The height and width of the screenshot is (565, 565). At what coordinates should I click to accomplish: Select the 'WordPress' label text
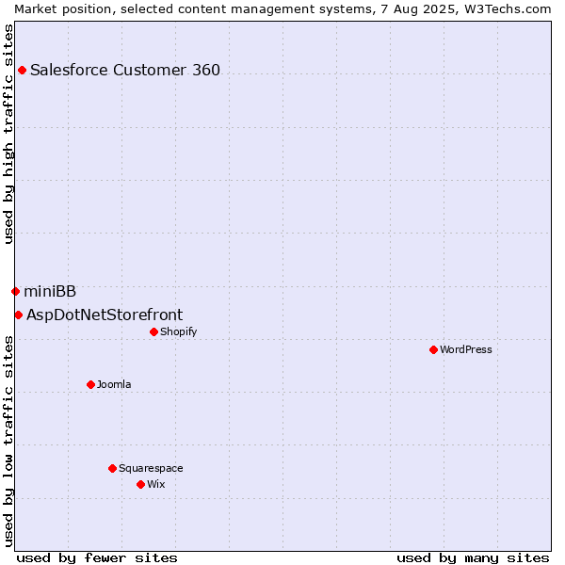tap(466, 350)
